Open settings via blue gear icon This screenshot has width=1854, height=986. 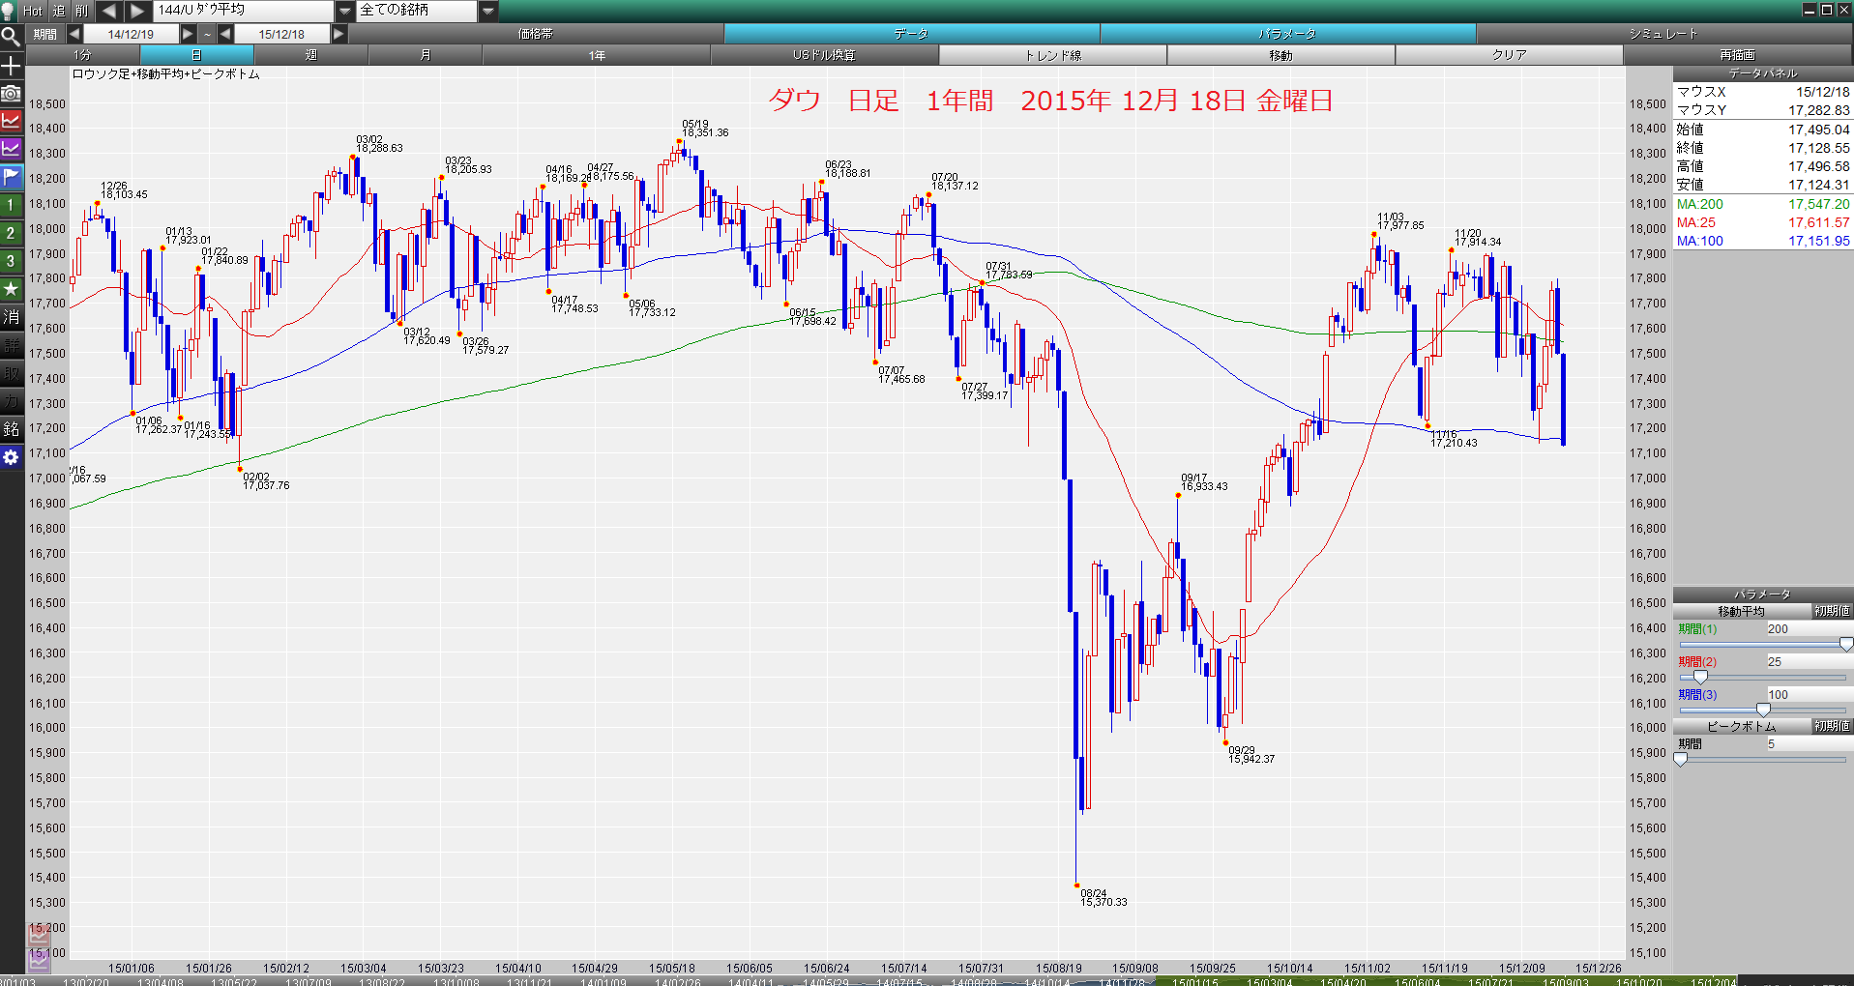11,457
